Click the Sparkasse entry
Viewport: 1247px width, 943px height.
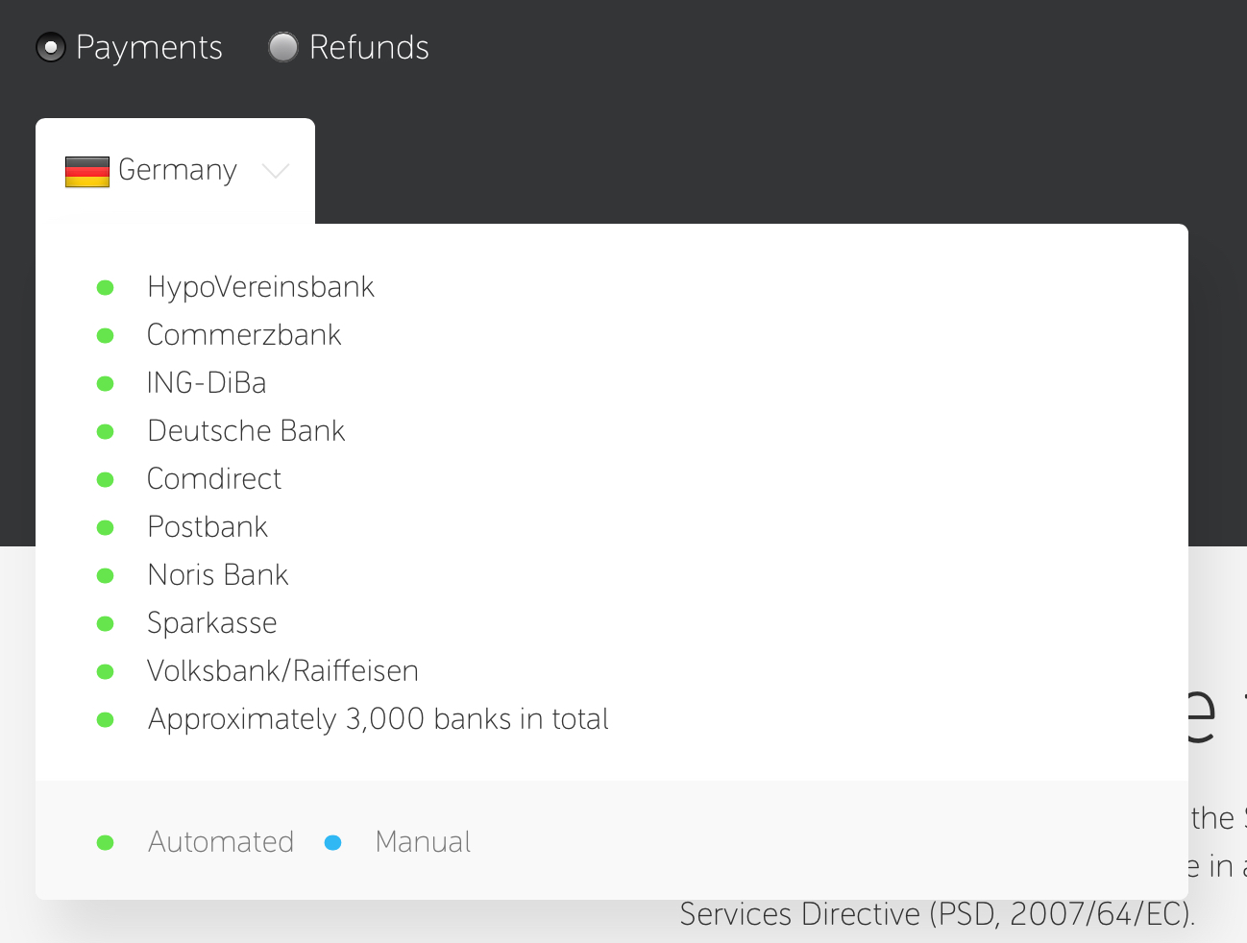point(212,623)
